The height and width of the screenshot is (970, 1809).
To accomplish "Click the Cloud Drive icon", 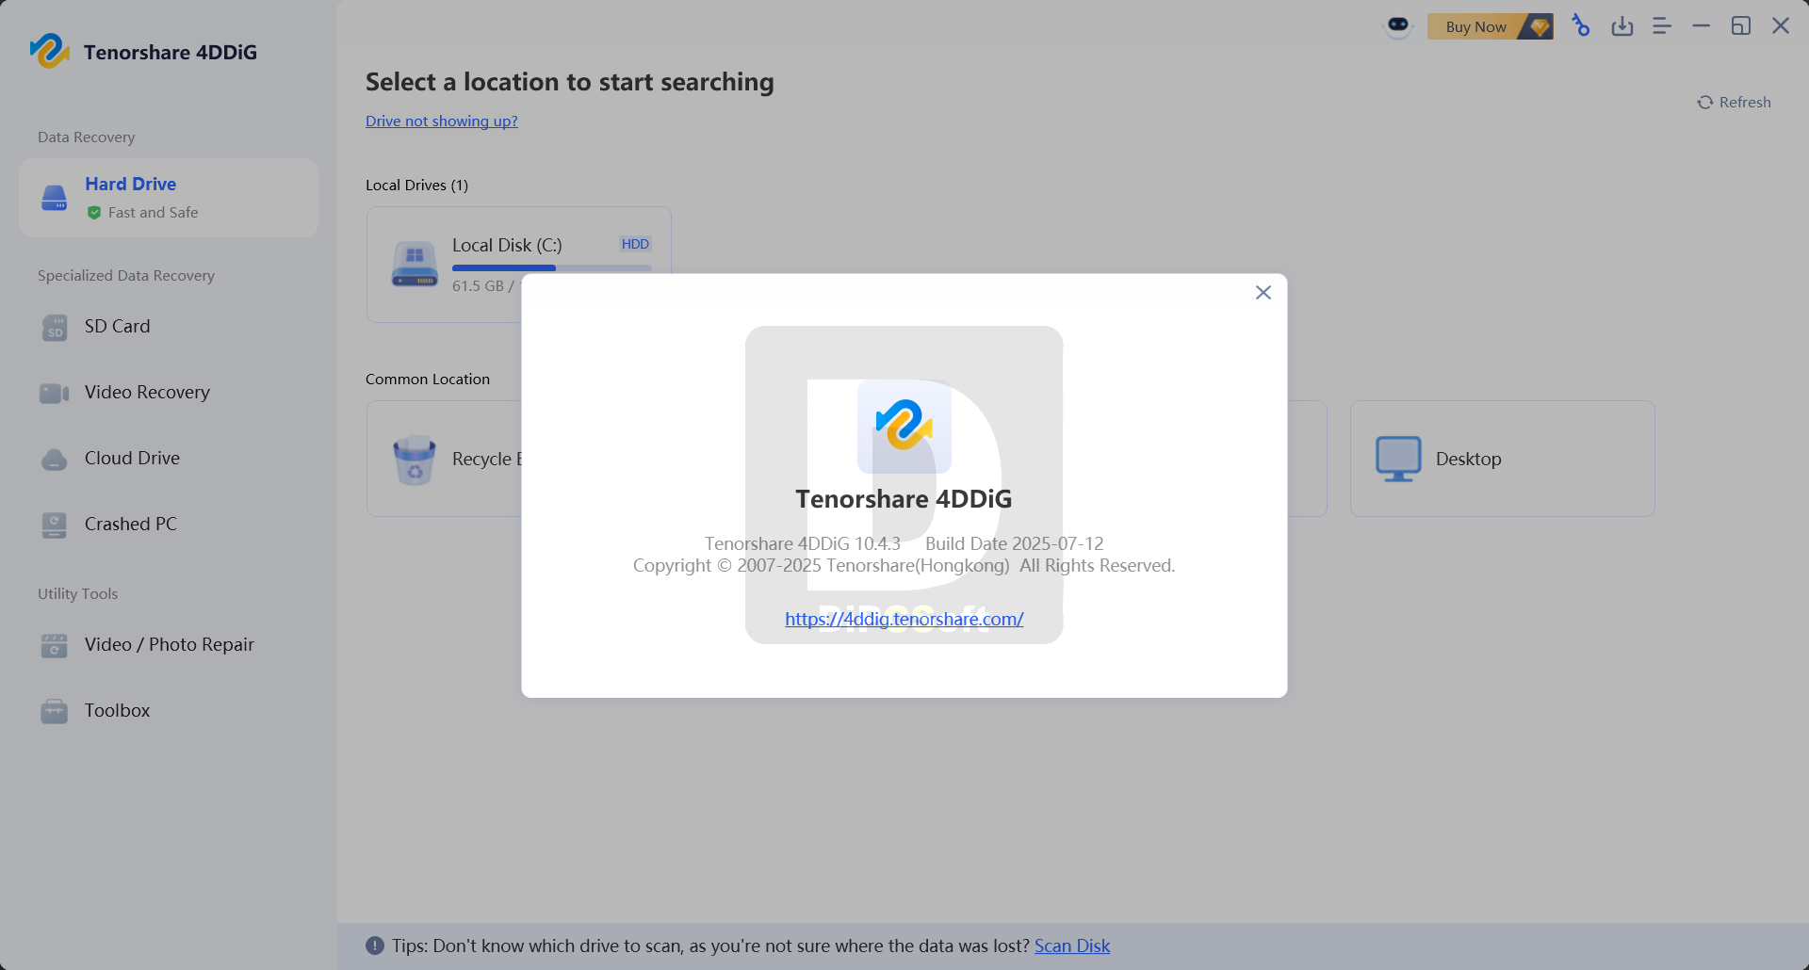I will pos(55,459).
